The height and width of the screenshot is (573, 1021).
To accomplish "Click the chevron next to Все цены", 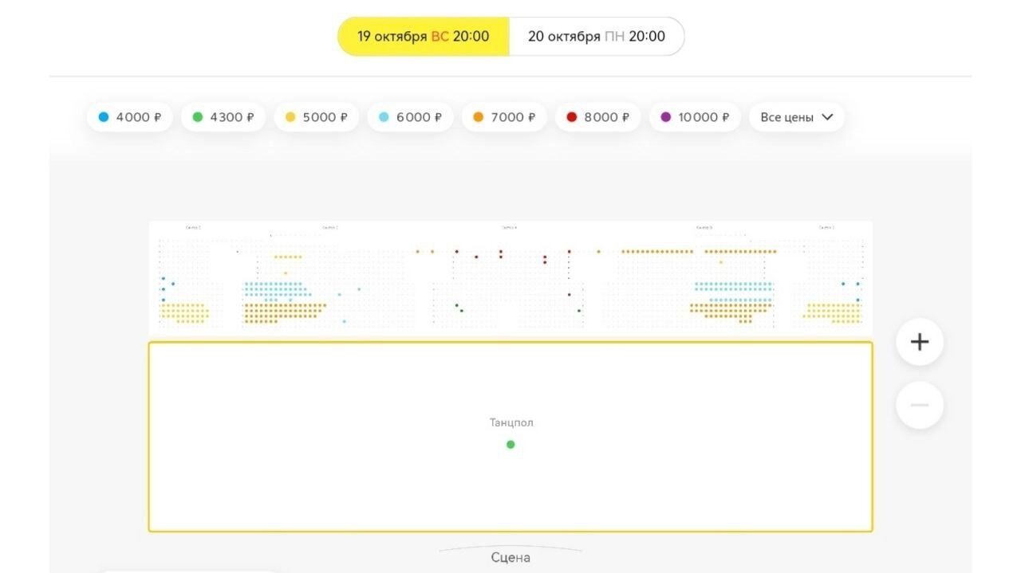I will 827,117.
